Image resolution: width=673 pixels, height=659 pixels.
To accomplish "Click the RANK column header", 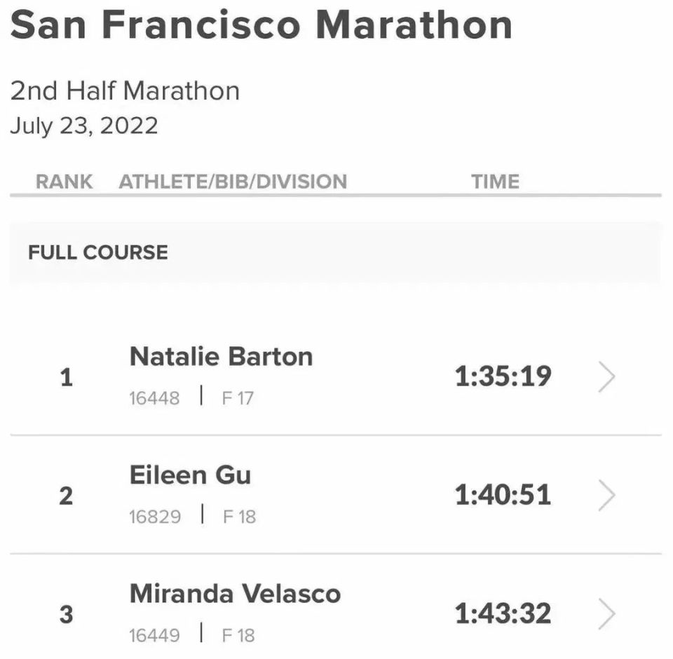I will click(x=64, y=182).
